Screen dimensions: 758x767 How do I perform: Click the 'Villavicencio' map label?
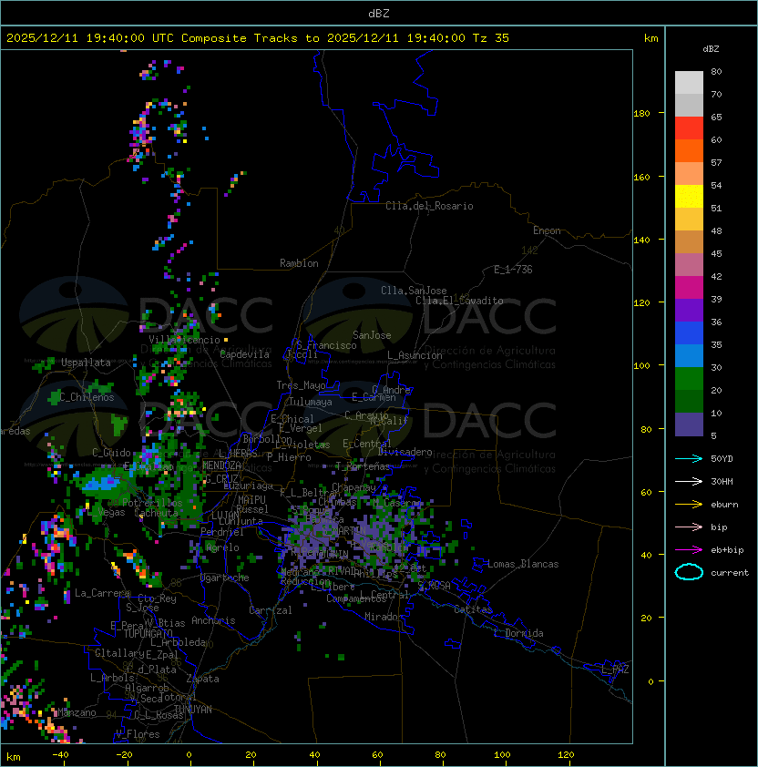pyautogui.click(x=184, y=340)
